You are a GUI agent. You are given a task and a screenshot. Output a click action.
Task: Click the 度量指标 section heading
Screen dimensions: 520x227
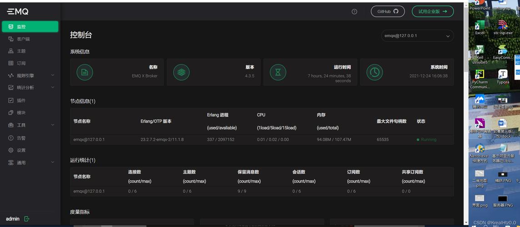80,212
